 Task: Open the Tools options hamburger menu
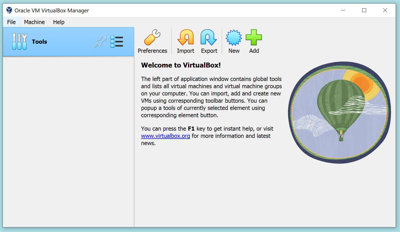[117, 41]
